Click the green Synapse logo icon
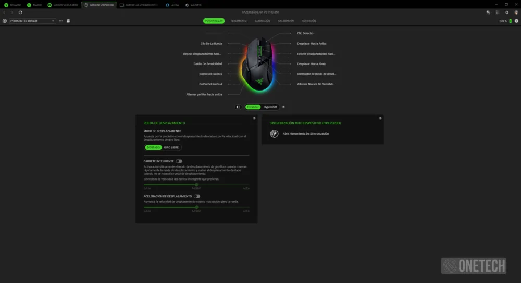521x283 pixels. click(x=6, y=5)
